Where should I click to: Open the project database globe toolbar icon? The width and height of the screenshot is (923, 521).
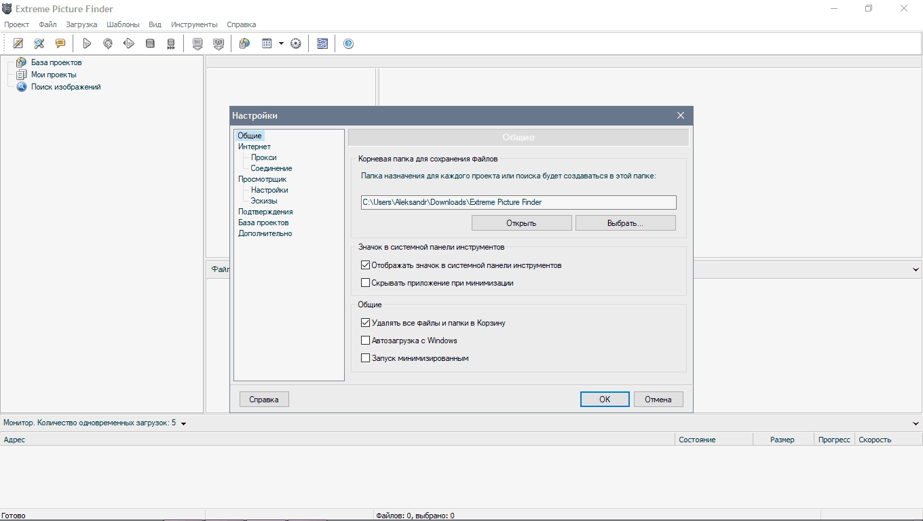245,43
